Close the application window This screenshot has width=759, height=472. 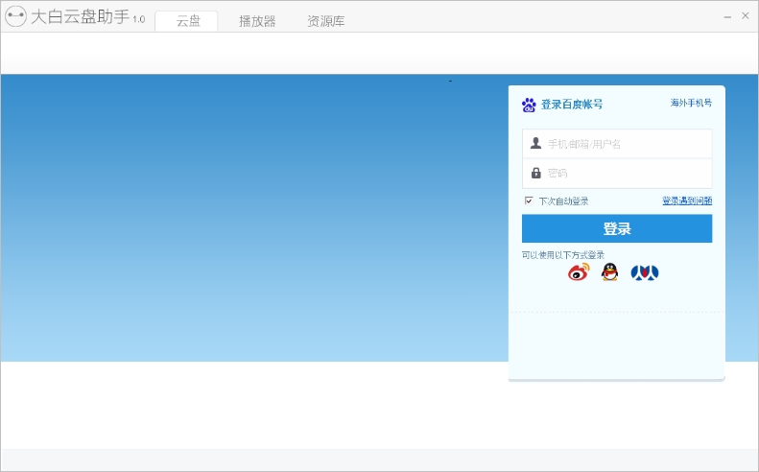(x=745, y=16)
